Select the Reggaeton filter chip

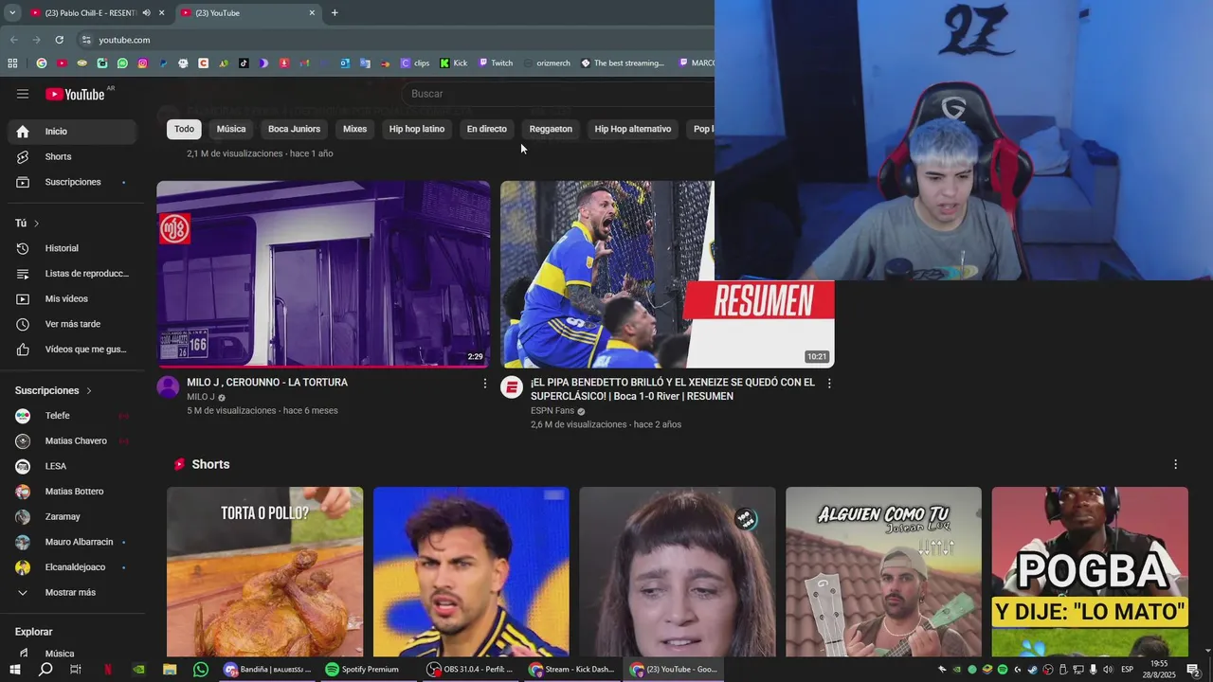tap(551, 129)
